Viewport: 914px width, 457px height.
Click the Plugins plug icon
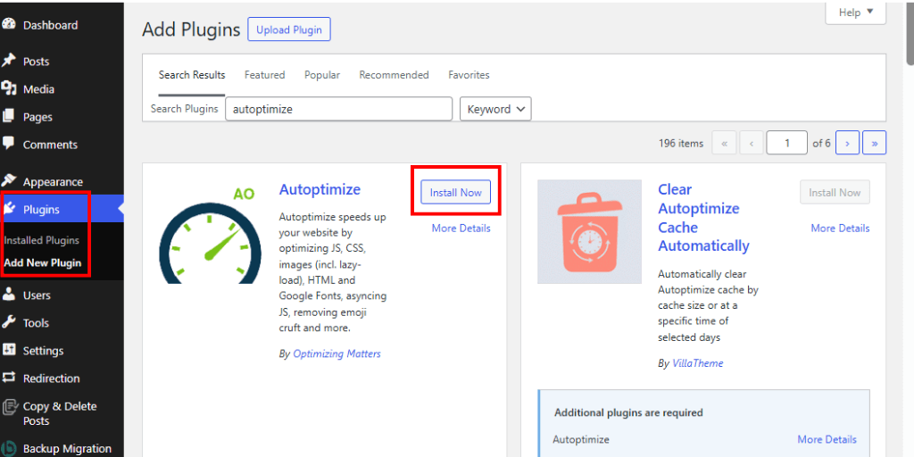[x=11, y=209]
